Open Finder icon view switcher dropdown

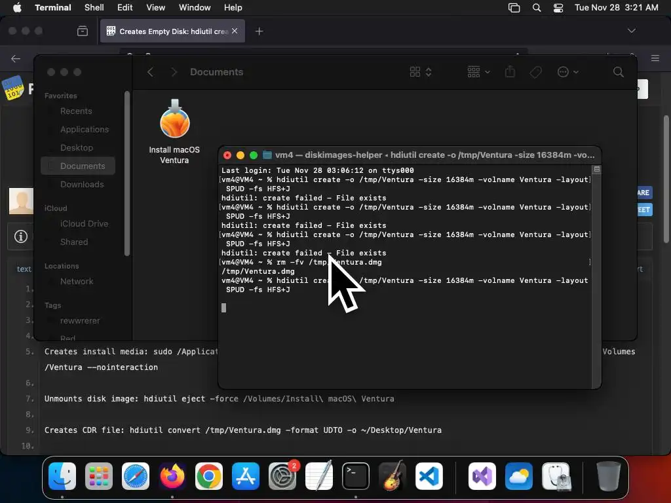tap(420, 72)
